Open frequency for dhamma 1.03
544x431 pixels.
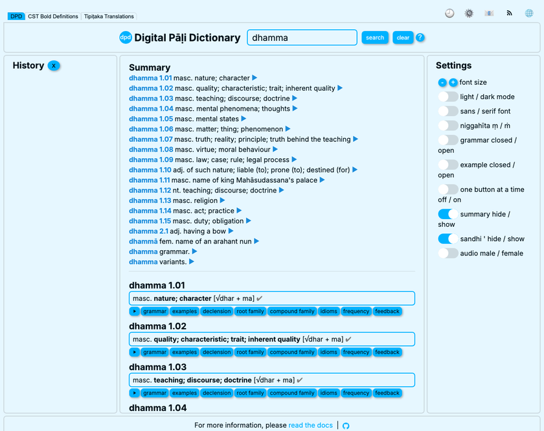[x=356, y=393]
